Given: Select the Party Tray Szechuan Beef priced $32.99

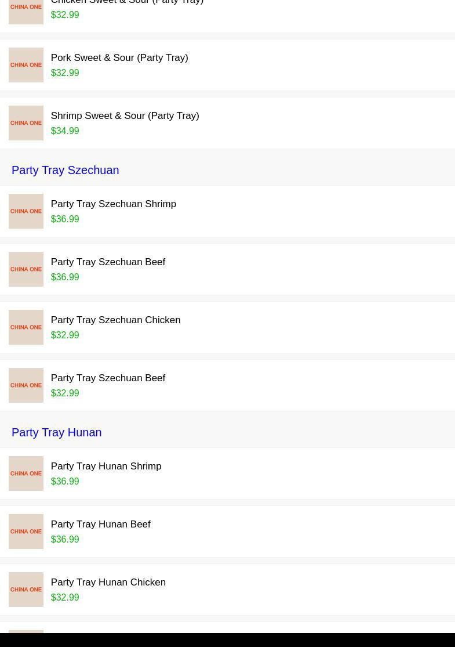Looking at the screenshot, I should click(x=108, y=378).
